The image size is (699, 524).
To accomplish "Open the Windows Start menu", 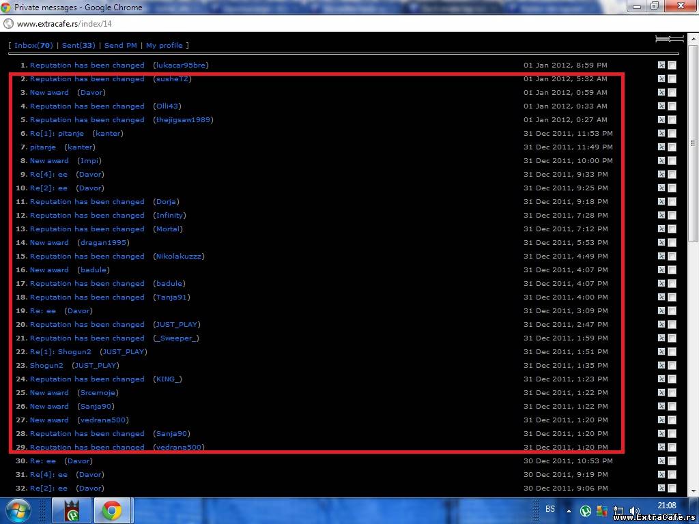I will 18,510.
